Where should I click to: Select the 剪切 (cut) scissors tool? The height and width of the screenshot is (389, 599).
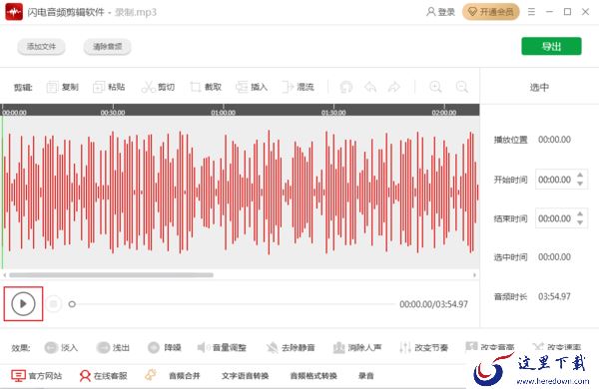[x=158, y=87]
